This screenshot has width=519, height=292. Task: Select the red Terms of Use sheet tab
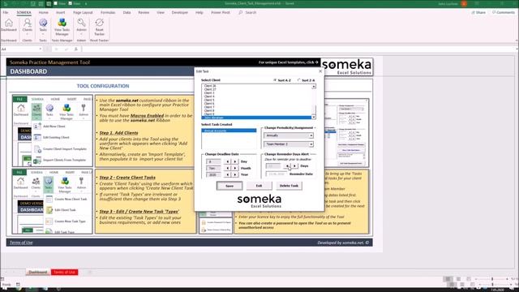[x=65, y=273]
